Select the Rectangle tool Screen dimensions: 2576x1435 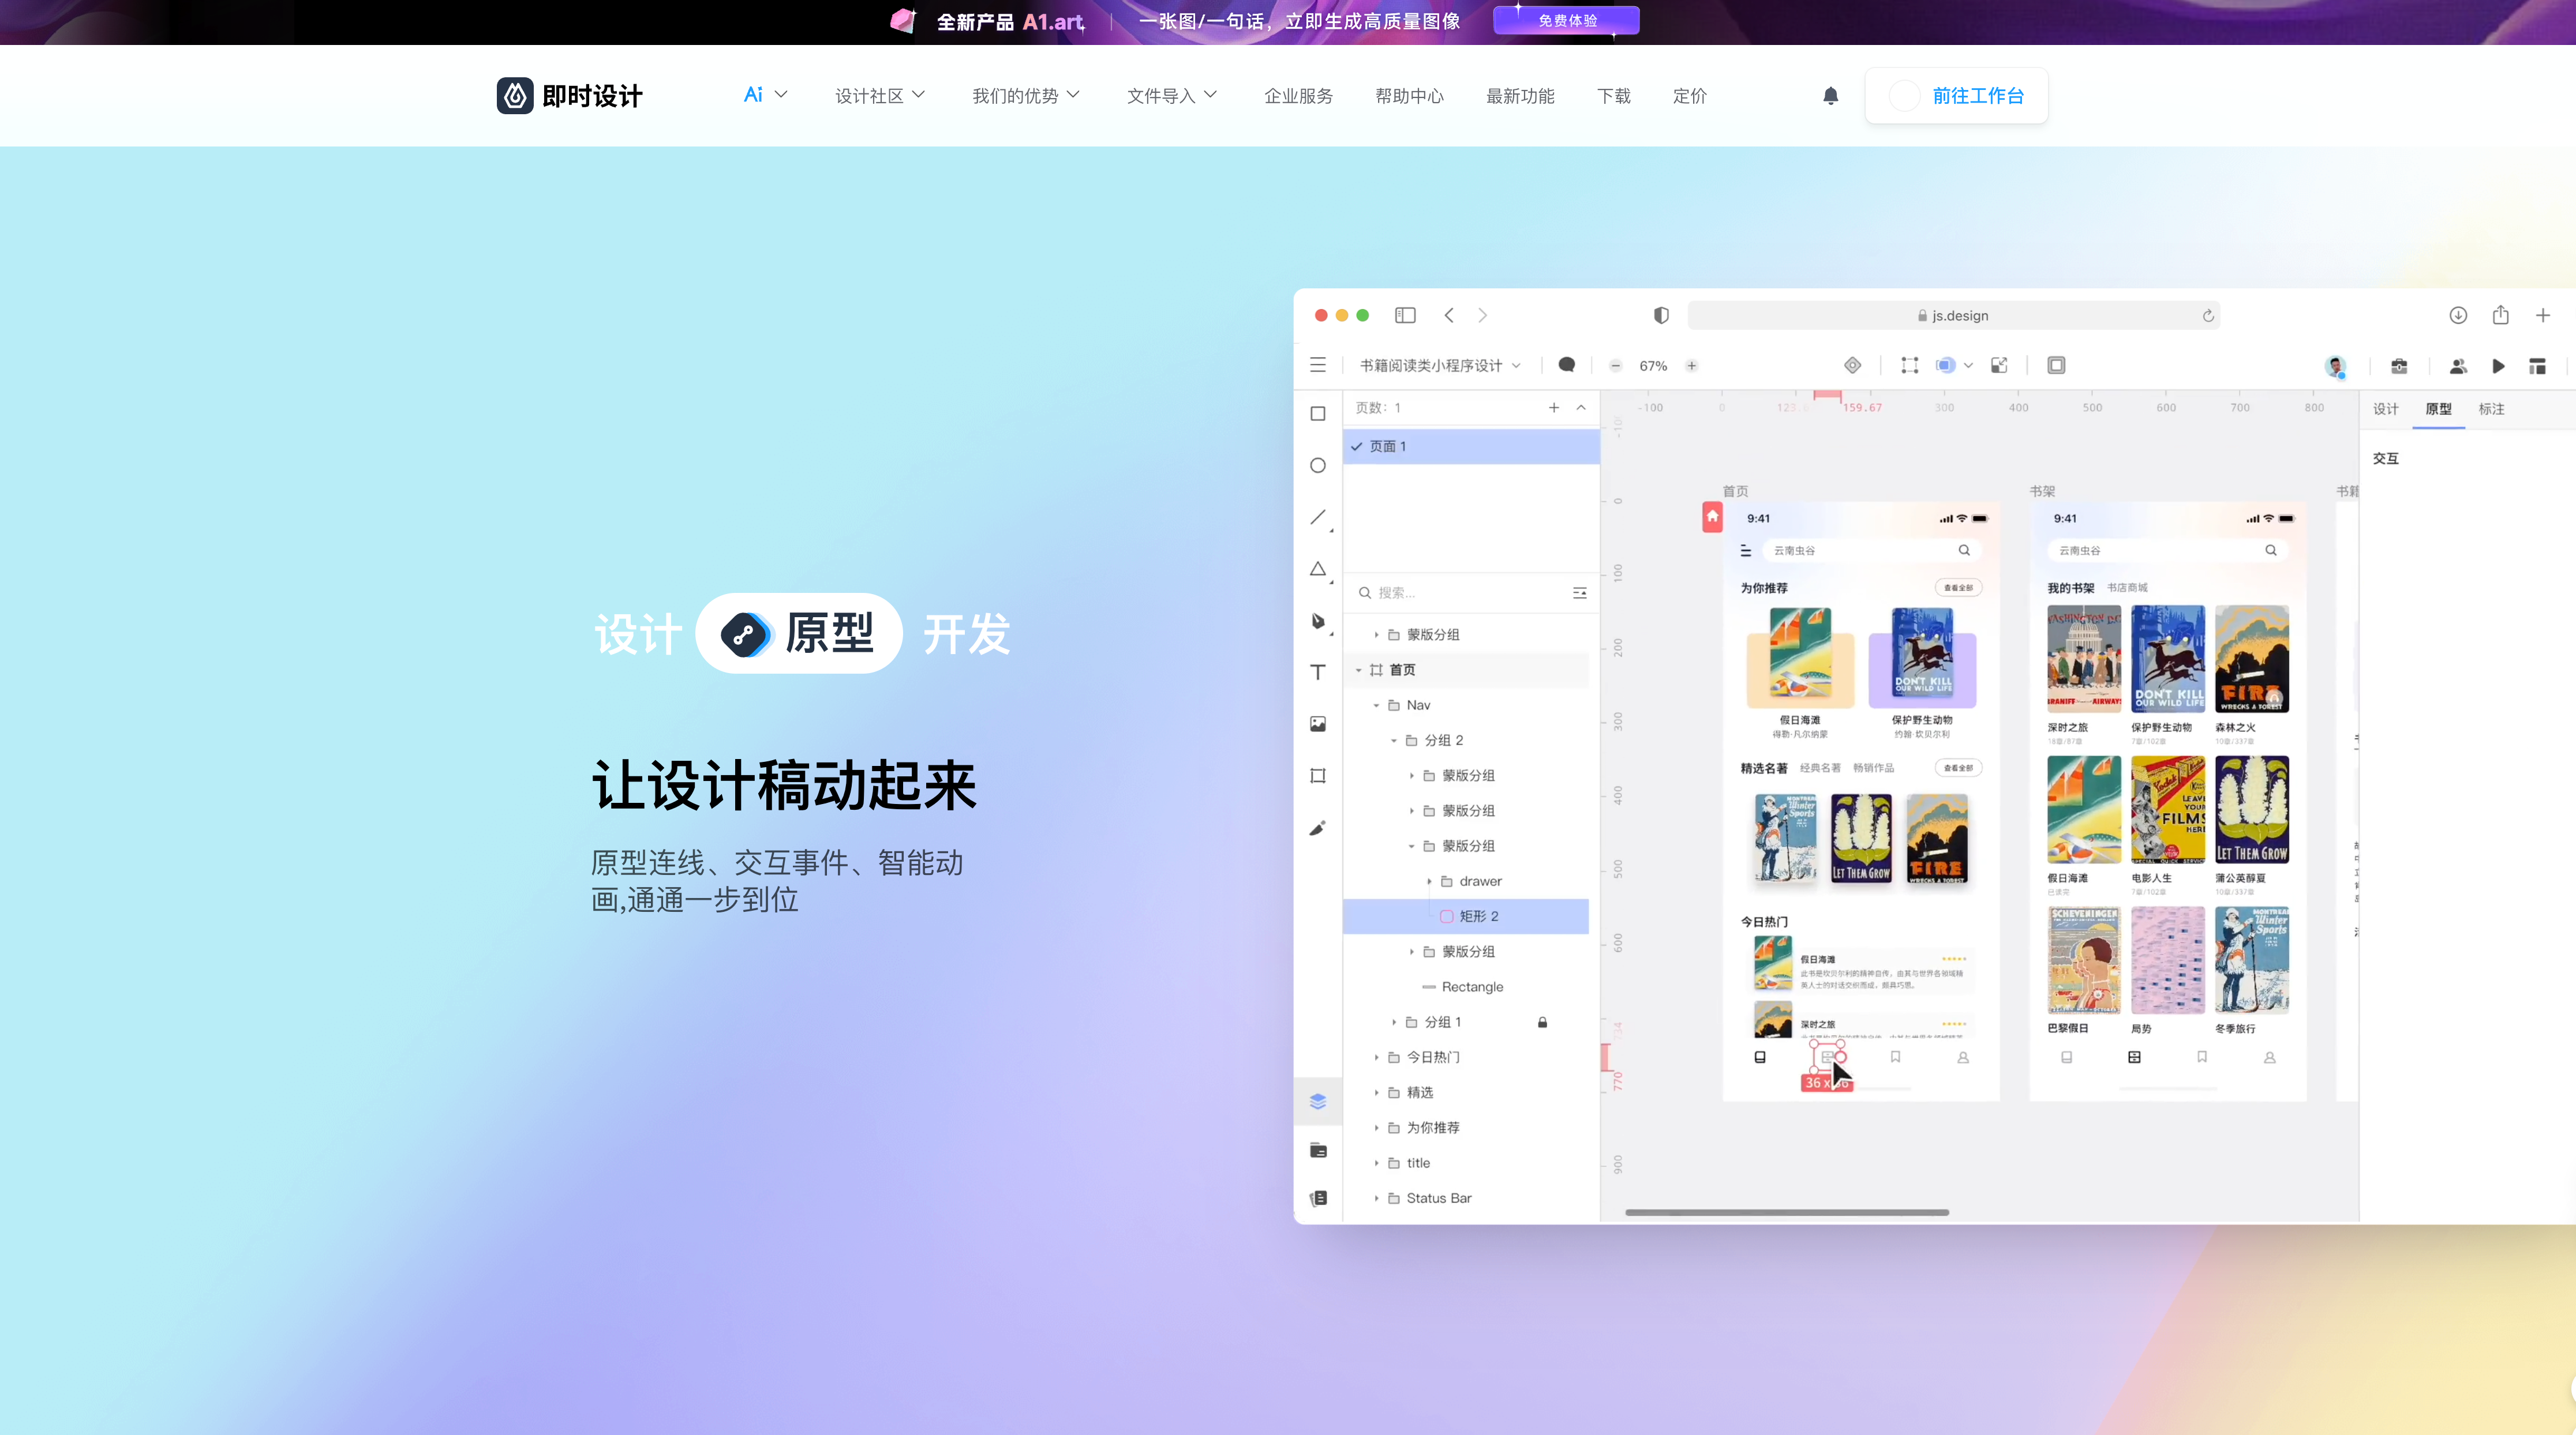pyautogui.click(x=1318, y=413)
